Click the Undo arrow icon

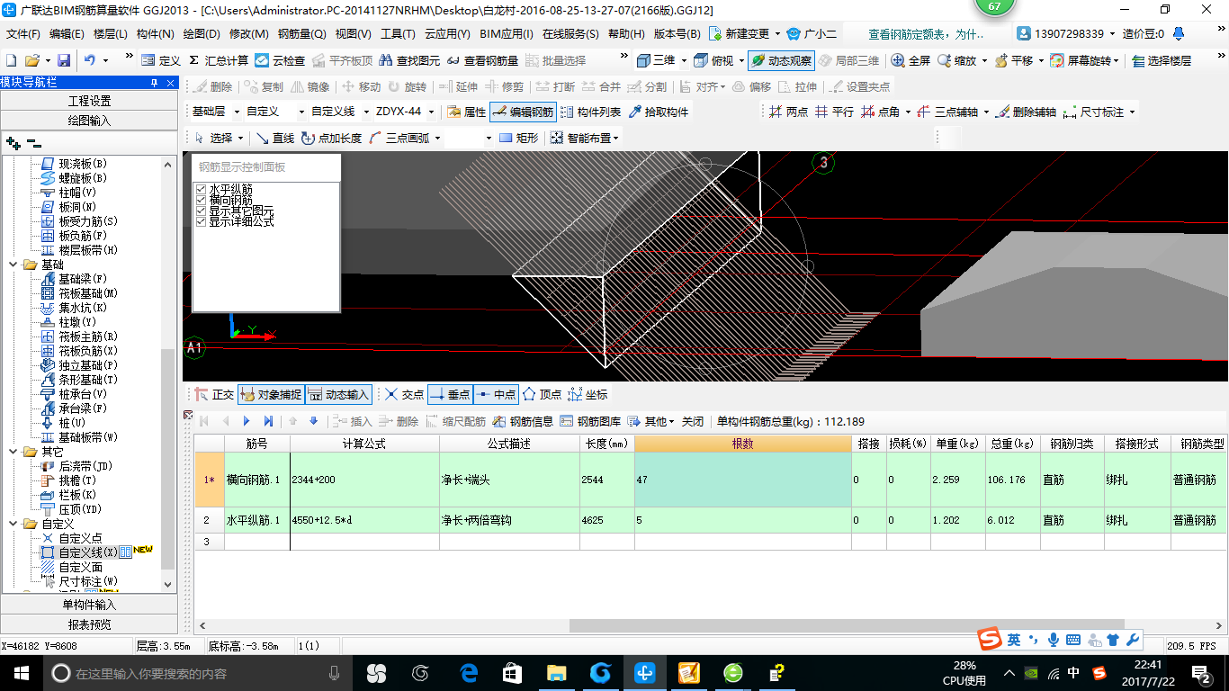90,60
